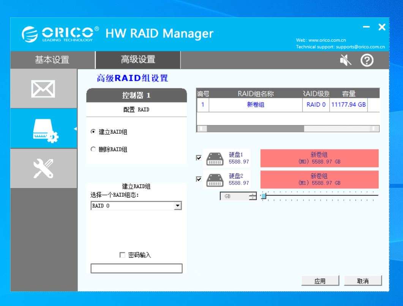Enable the 密码输入 checkbox
The height and width of the screenshot is (306, 403).
(x=122, y=255)
